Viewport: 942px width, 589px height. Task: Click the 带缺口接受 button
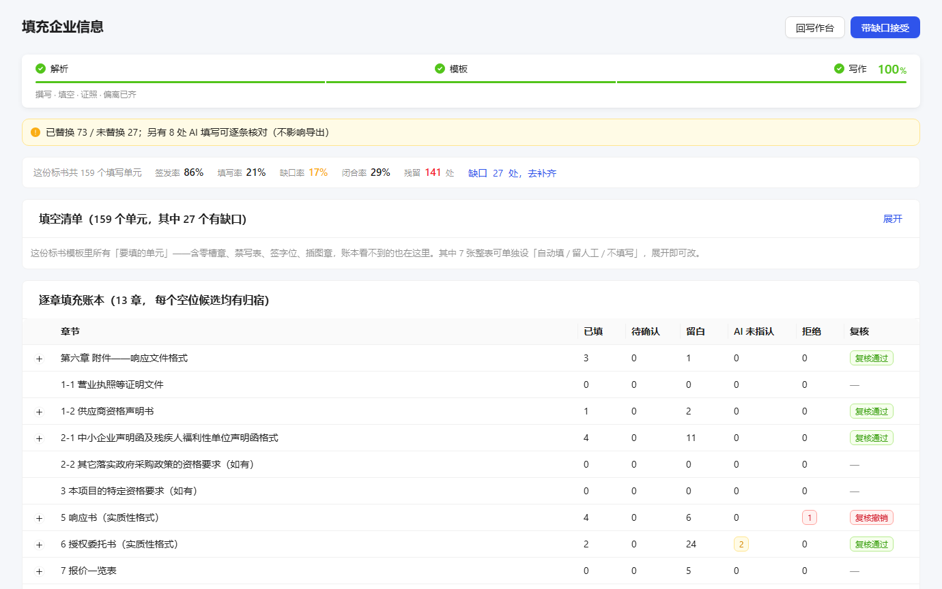pos(885,27)
